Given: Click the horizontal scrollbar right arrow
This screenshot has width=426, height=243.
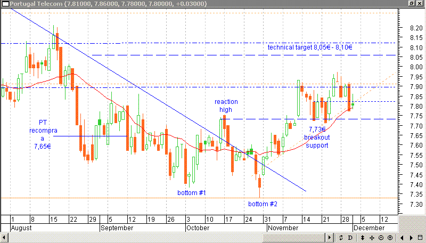Looking at the screenshot, I should [330, 238].
